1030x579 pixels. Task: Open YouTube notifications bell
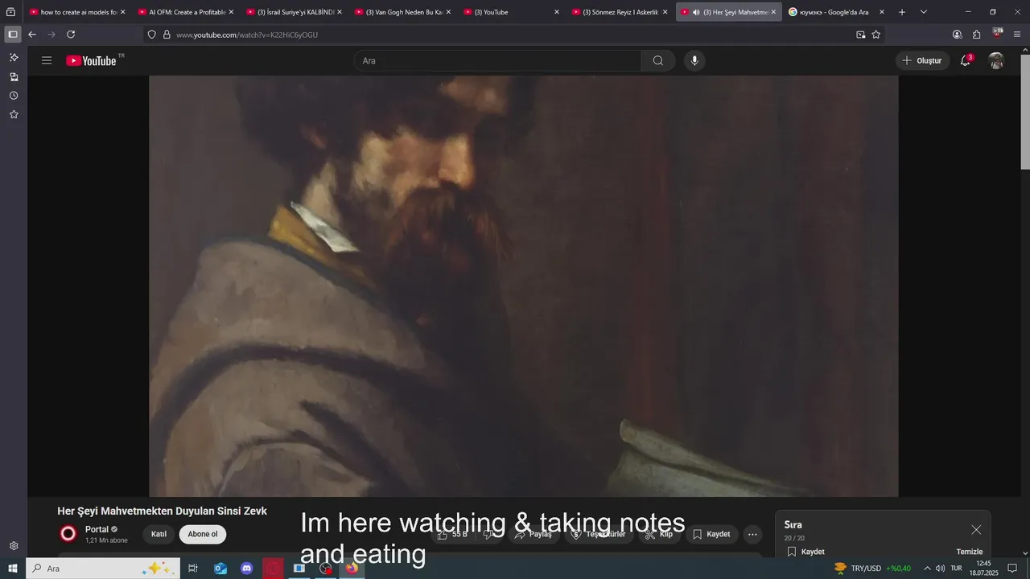pos(966,60)
